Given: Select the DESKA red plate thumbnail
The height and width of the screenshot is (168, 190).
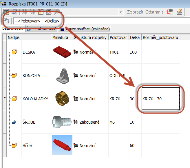Looking at the screenshot, I should pyautogui.click(x=62, y=52).
